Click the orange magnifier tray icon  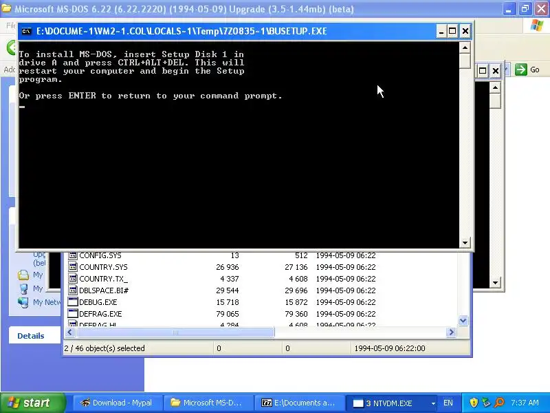coord(499,403)
